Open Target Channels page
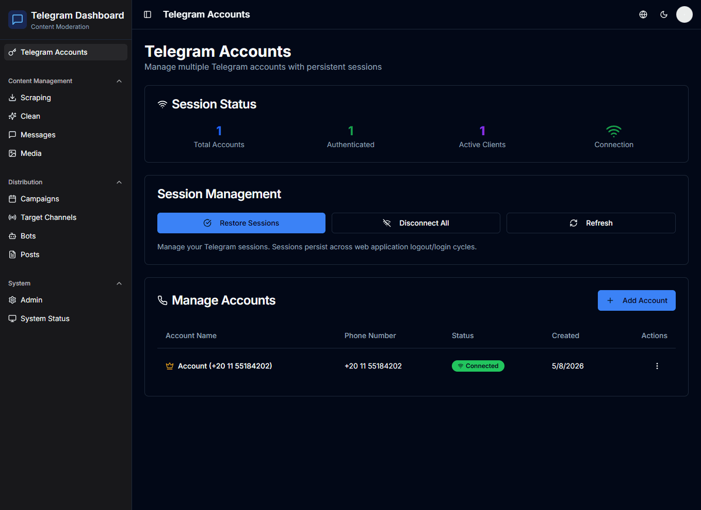Screen dimensions: 701x510 (x=66, y=217)
